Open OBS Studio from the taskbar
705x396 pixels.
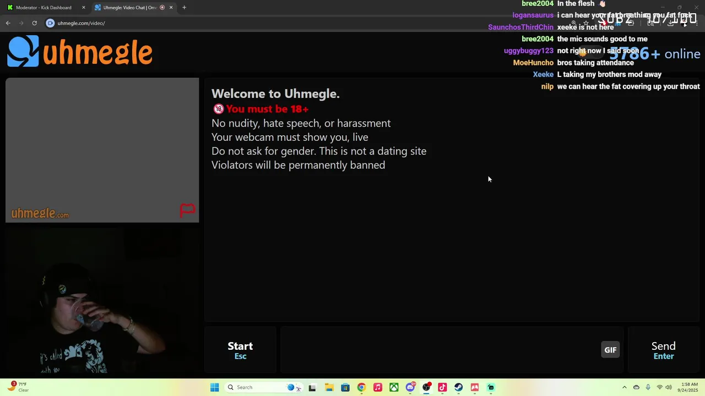tap(426, 387)
